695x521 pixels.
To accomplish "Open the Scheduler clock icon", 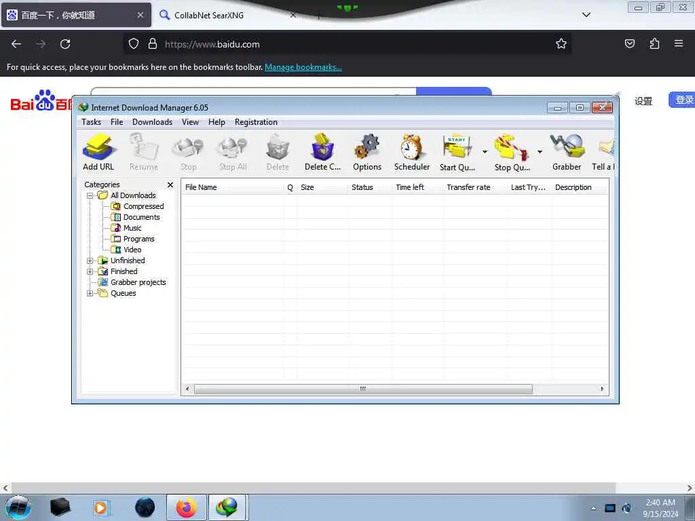I will [412, 152].
